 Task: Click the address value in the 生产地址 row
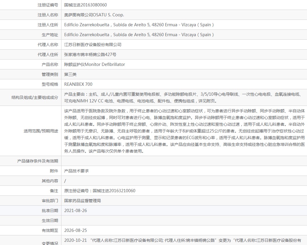[139, 35]
